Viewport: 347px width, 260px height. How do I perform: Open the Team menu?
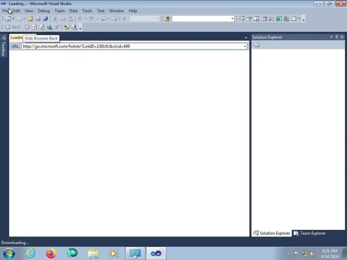(60, 10)
